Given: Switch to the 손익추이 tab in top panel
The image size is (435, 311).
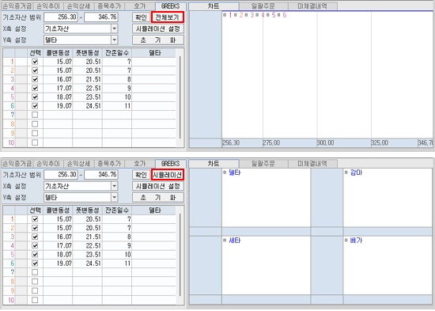Looking at the screenshot, I should pos(48,6).
